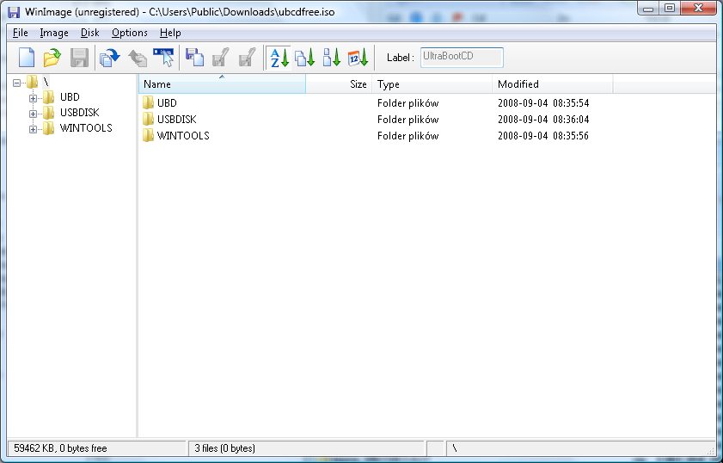Click the UltraBootCD label field

click(x=462, y=58)
